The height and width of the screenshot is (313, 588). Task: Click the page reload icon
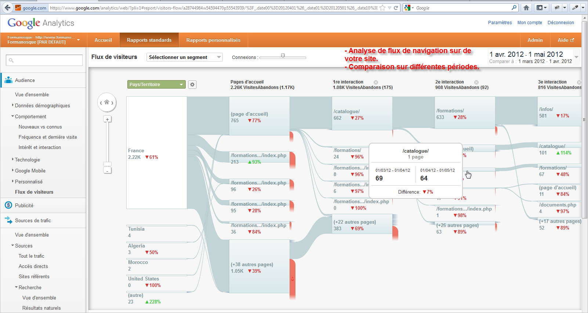pyautogui.click(x=396, y=8)
